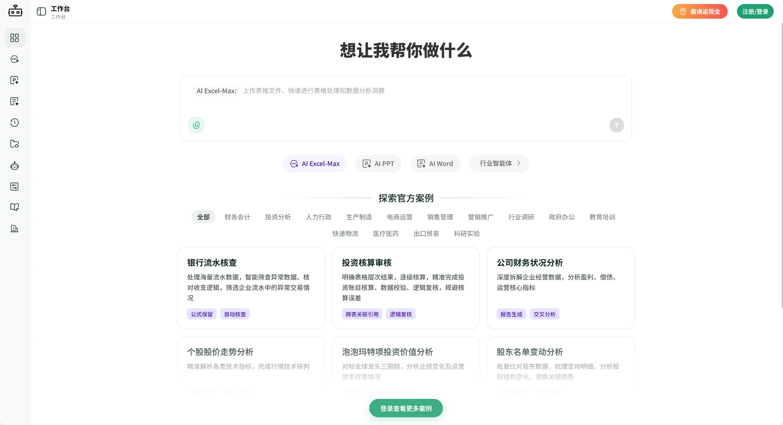783x425 pixels.
Task: Open the folder files sidebar icon
Action: click(15, 144)
